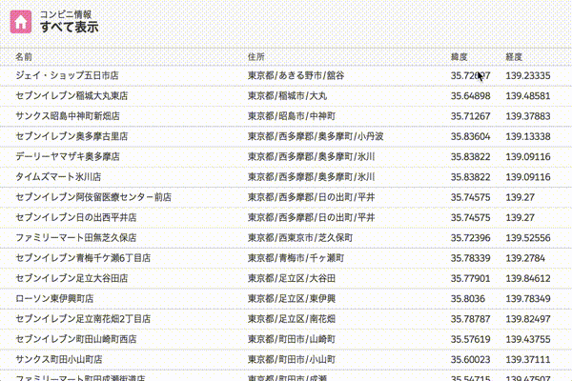Click longitude value 139.82497
The width and height of the screenshot is (572, 381).
528,319
